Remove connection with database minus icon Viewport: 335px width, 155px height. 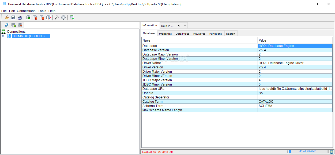tap(20, 25)
